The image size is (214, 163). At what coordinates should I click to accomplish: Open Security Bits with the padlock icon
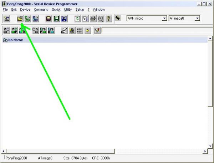click(x=72, y=31)
